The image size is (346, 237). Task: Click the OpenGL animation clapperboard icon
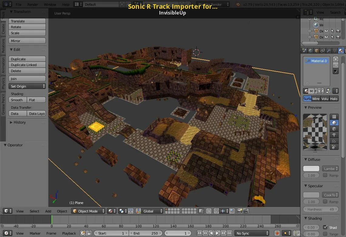click(x=245, y=211)
